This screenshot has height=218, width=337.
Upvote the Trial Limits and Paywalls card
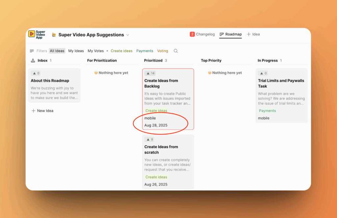(x=264, y=73)
